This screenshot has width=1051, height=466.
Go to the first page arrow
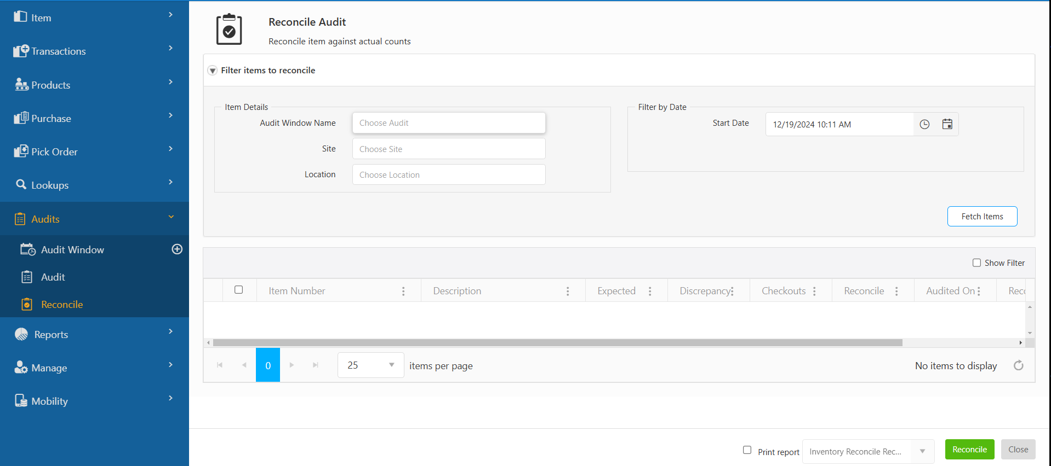click(220, 365)
